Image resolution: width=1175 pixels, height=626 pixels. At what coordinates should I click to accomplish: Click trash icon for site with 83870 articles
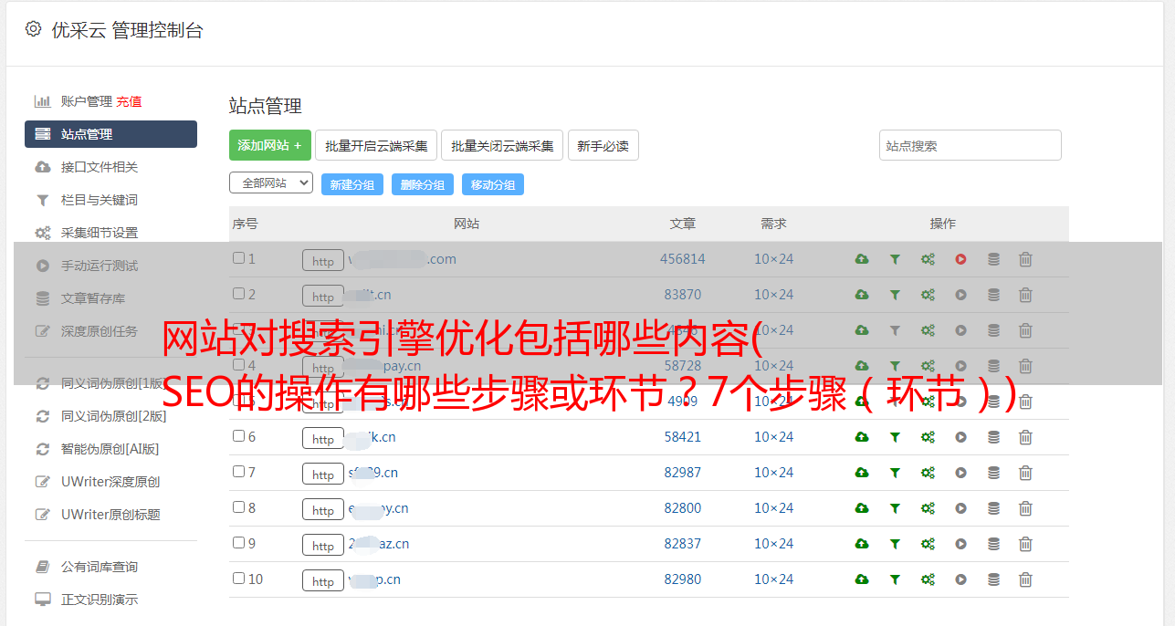tap(1025, 295)
